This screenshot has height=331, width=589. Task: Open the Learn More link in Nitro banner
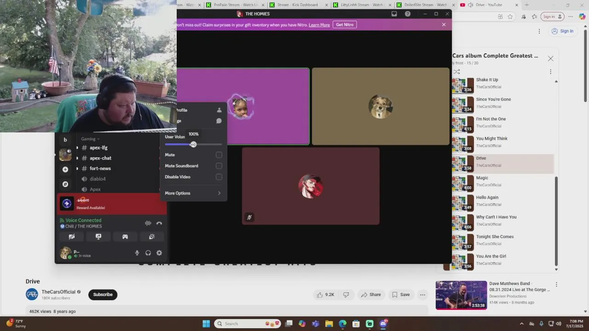[x=319, y=25]
